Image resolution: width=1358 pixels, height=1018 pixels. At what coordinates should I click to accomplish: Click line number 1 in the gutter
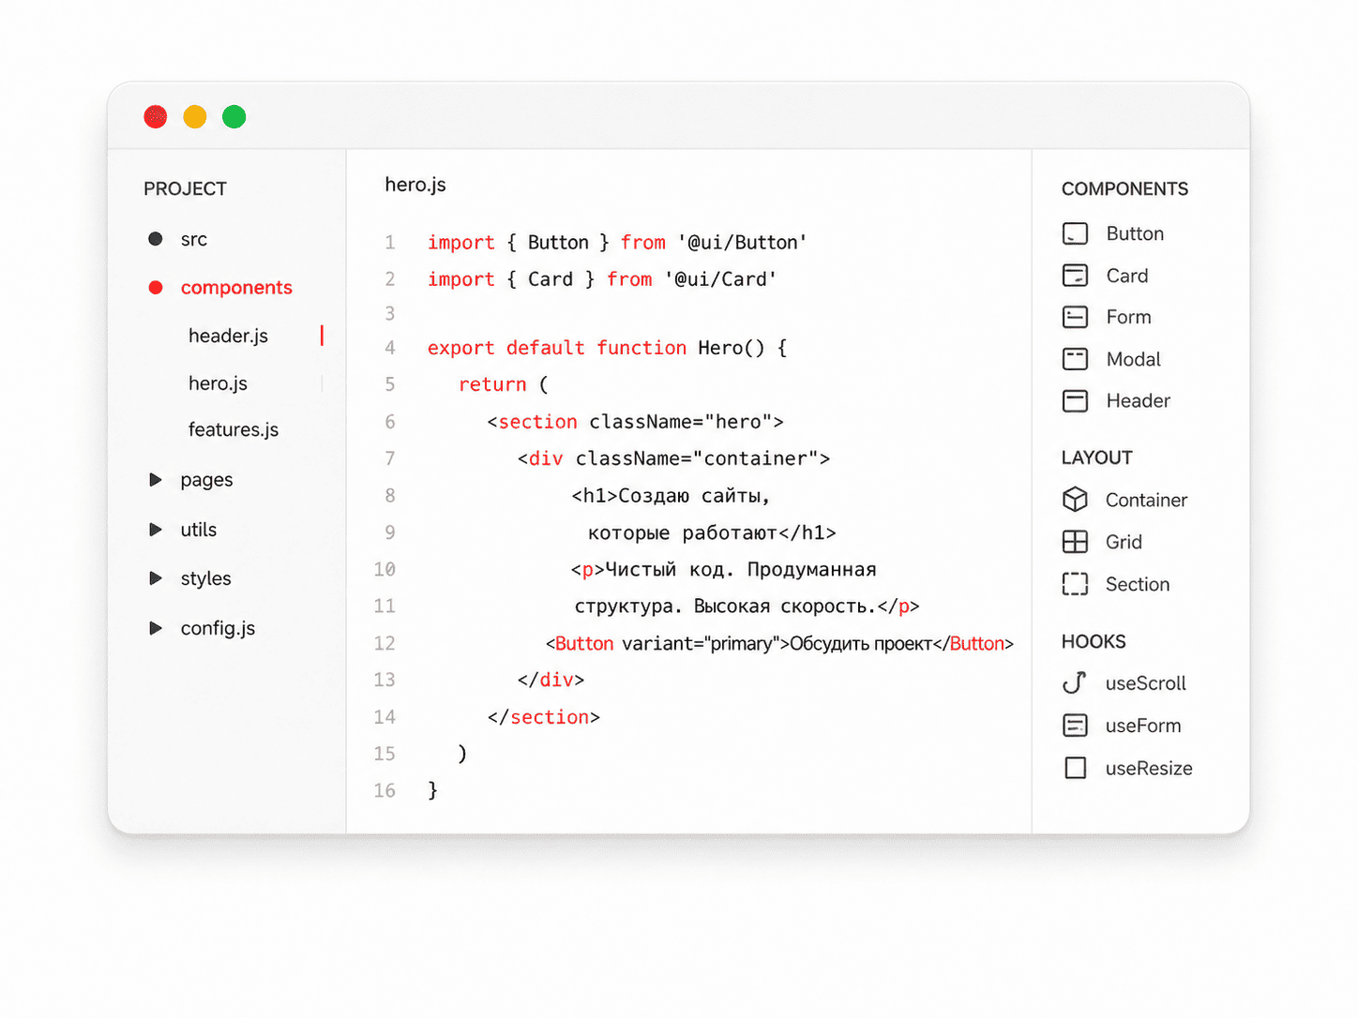390,243
